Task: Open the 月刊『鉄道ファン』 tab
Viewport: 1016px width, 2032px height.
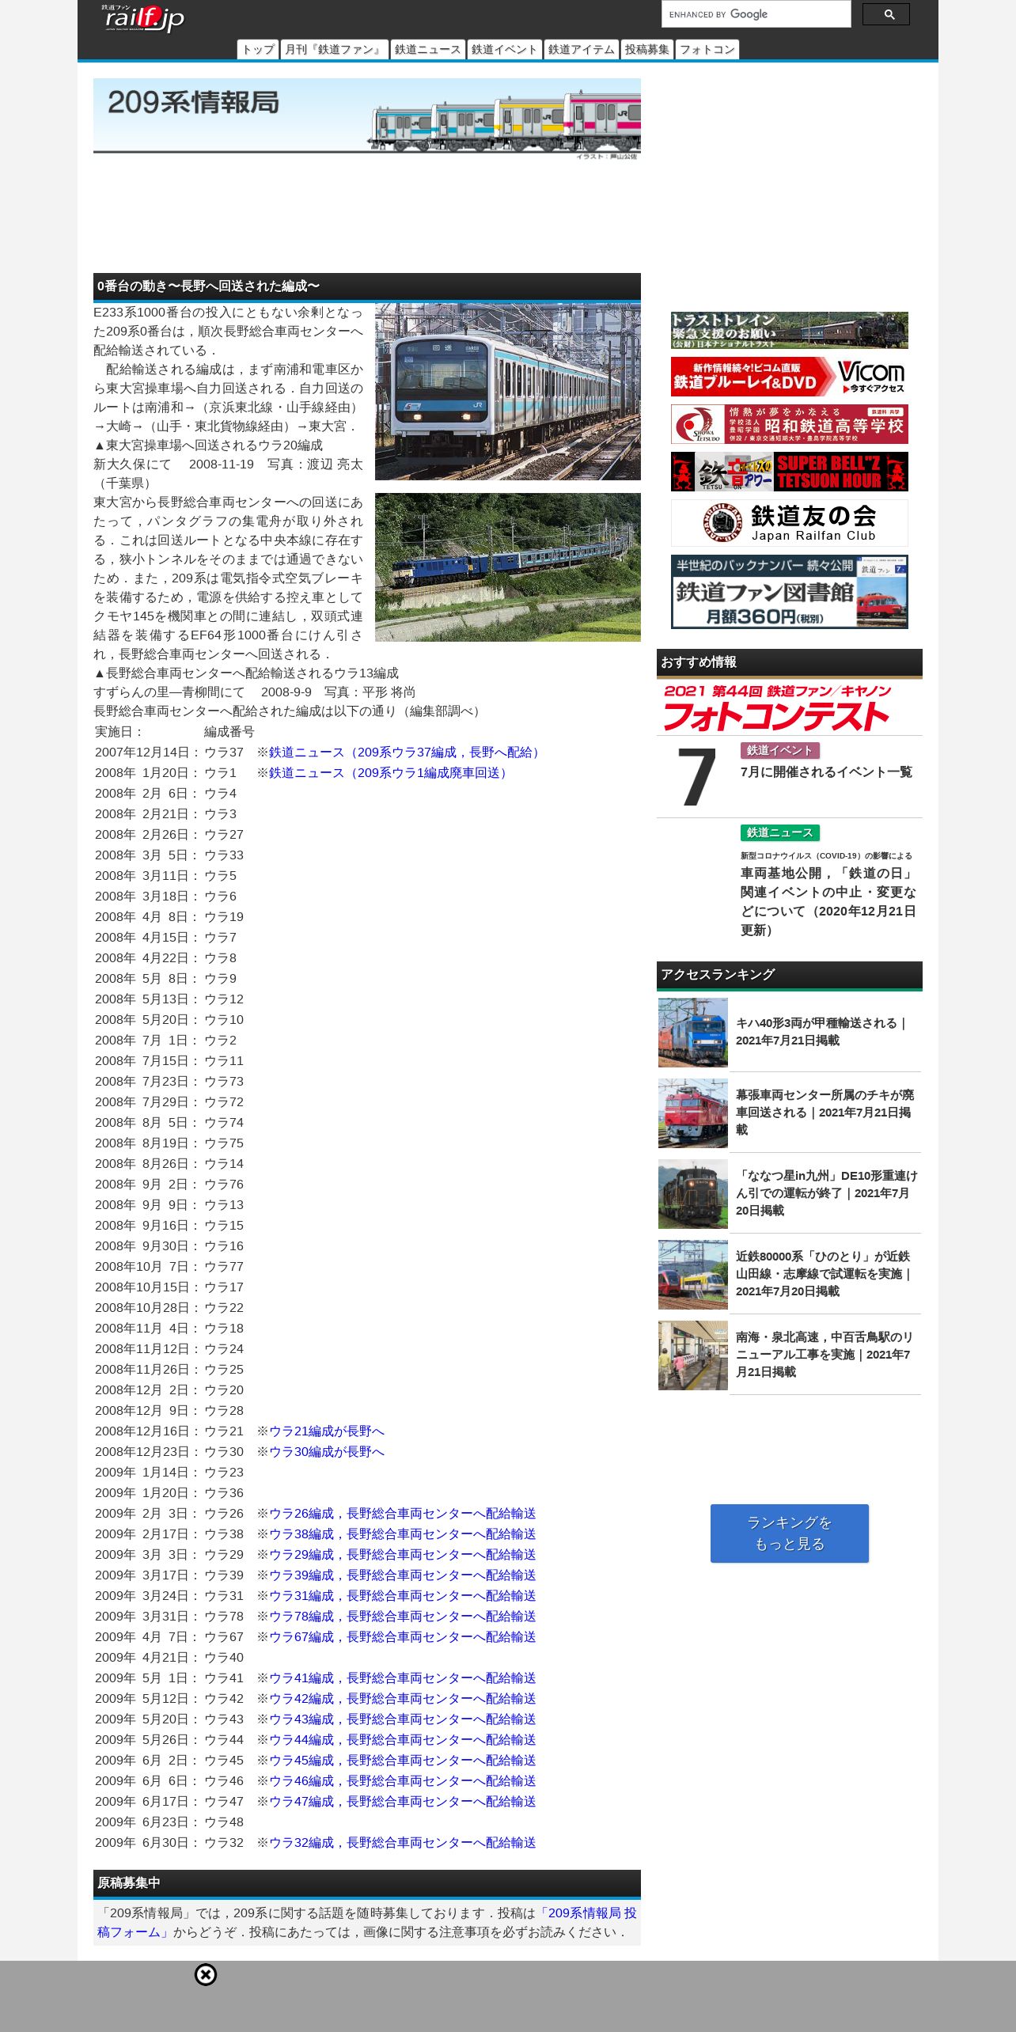Action: click(334, 50)
